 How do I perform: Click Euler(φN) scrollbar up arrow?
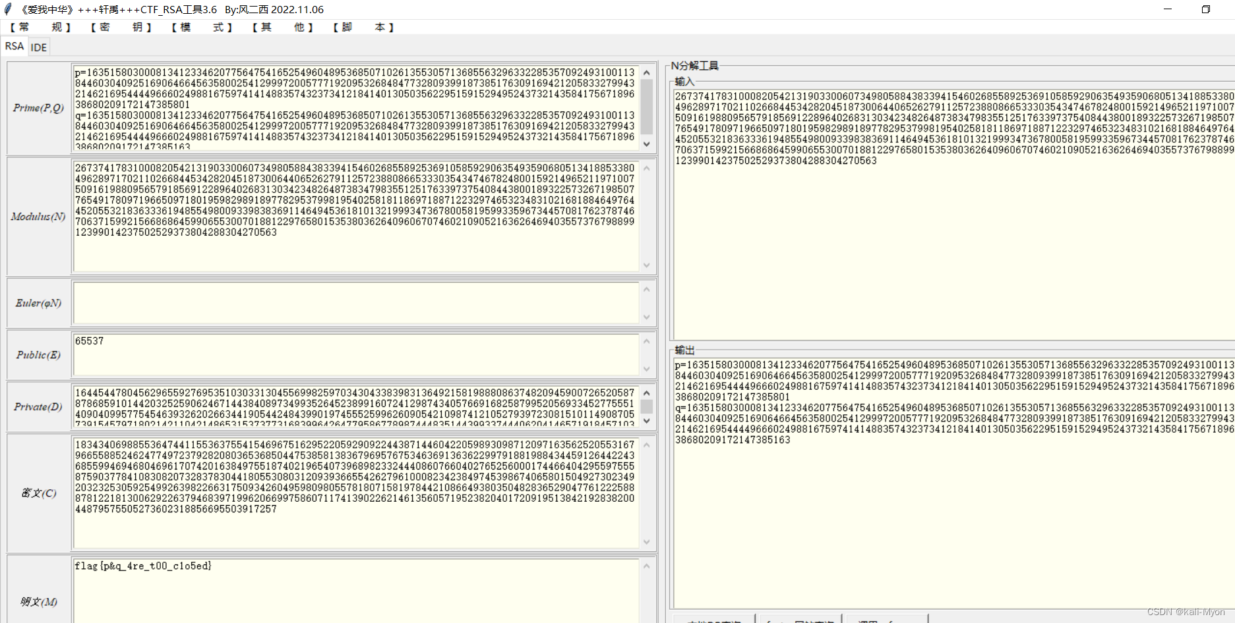[x=647, y=289]
